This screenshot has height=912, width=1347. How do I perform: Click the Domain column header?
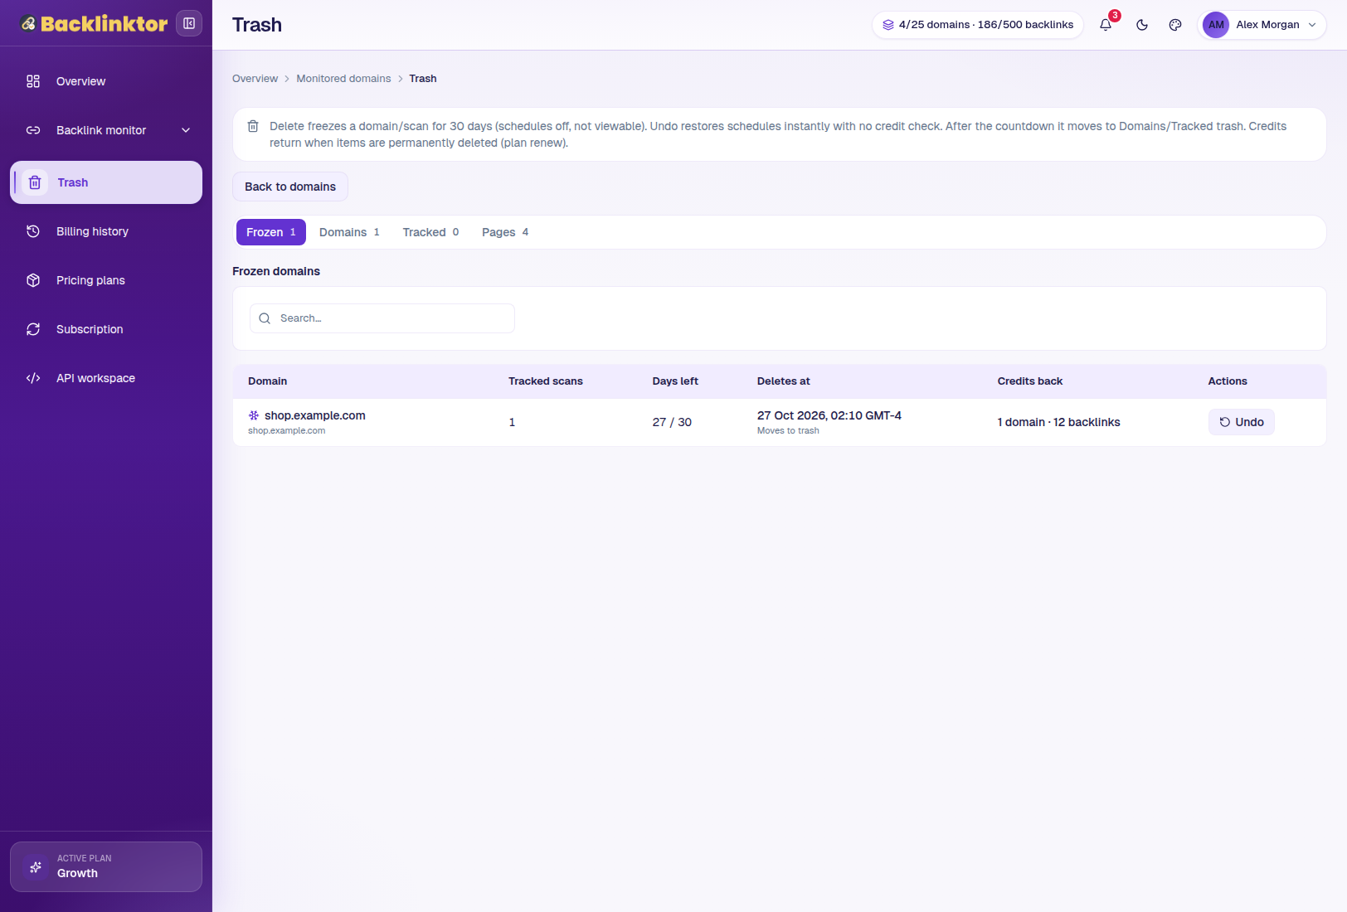click(267, 381)
